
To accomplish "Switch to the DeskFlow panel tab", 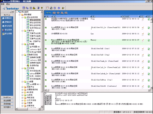I will point(7,97).
